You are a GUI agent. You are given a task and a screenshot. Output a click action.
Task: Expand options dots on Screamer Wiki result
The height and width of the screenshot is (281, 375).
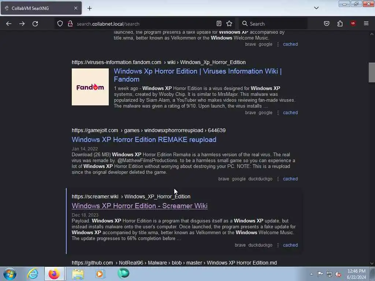tap(278, 245)
